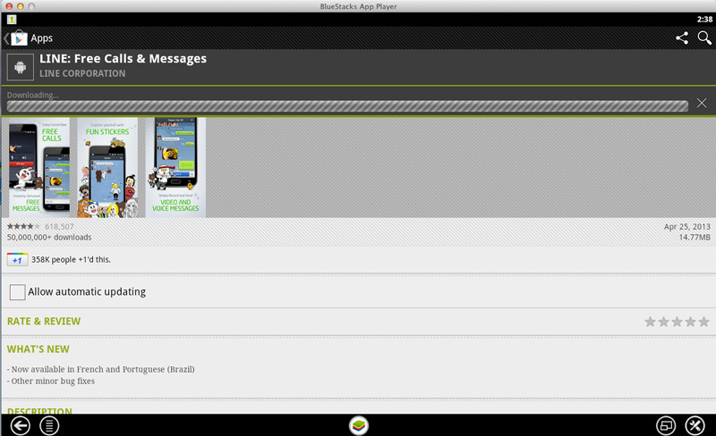Click LINE CORPORATION developer name
Screen dimensions: 716x436
(82, 73)
